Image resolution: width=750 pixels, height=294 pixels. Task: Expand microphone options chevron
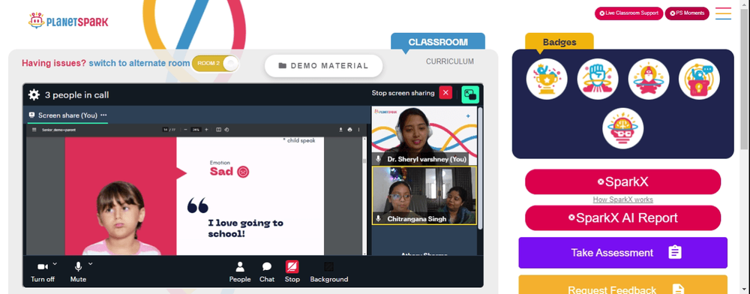(x=91, y=263)
